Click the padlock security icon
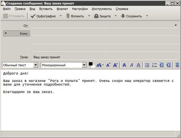The width and height of the screenshot is (181, 138). (x=96, y=16)
